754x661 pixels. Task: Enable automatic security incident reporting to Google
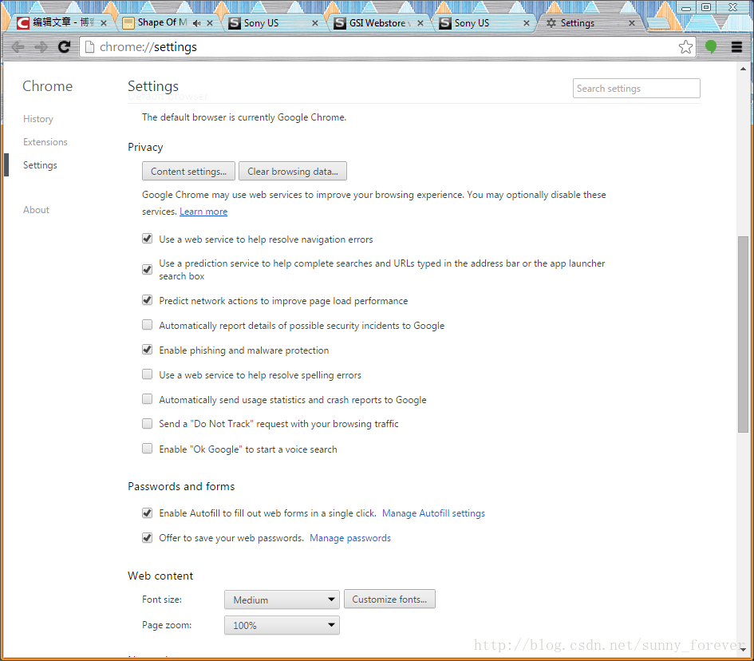pos(147,325)
